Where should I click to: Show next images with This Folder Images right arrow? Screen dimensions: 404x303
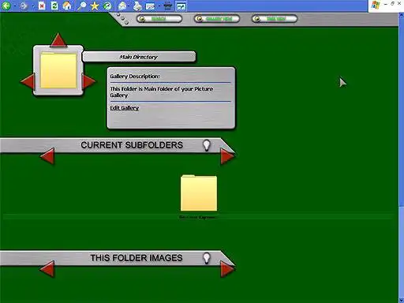[227, 269]
